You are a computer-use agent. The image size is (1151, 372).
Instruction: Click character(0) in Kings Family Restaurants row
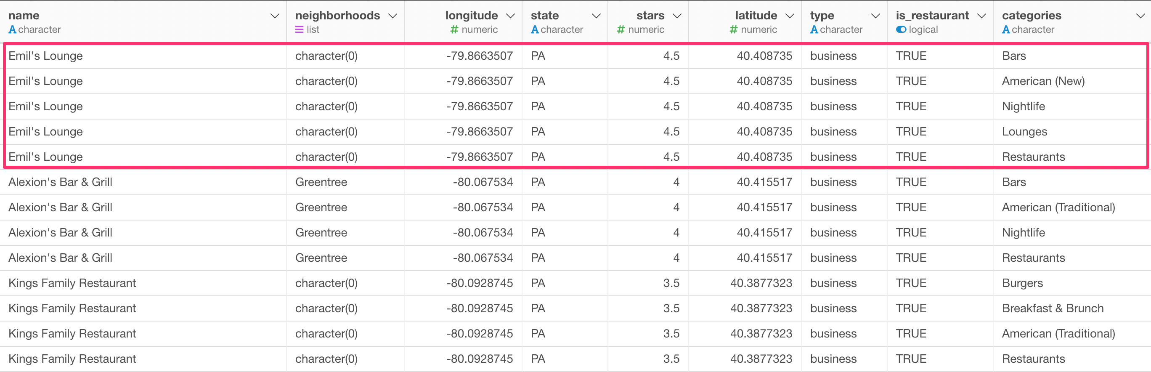(x=326, y=359)
